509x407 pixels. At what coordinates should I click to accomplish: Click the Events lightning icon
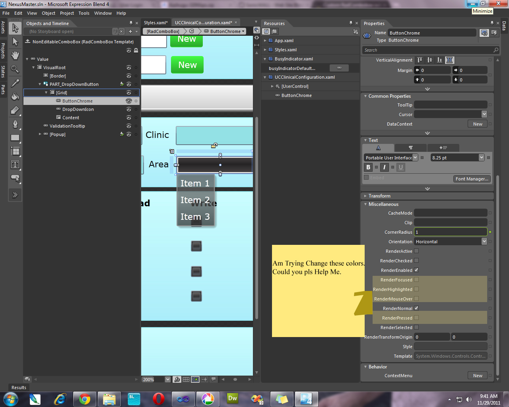coord(494,33)
